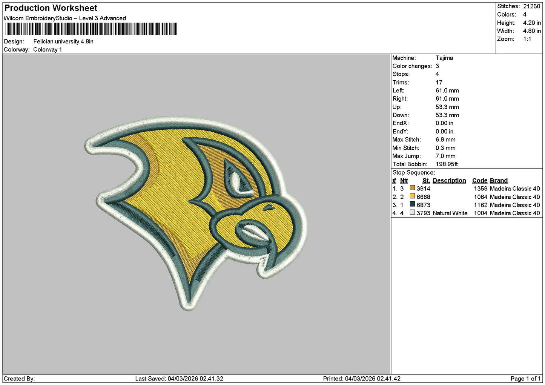Click the Max Stitch value 6.9 mm
This screenshot has height=385, width=545.
tap(445, 140)
